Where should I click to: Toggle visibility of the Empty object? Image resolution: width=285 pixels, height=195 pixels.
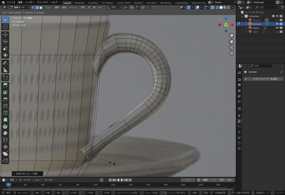coord(277,28)
